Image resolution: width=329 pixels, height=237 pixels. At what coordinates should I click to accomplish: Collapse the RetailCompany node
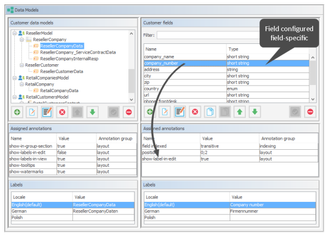coord(21,84)
